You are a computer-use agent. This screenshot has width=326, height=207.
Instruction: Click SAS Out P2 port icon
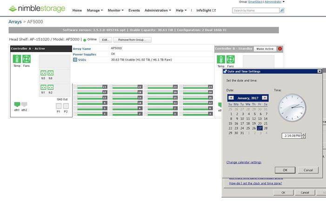pyautogui.click(x=66, y=106)
